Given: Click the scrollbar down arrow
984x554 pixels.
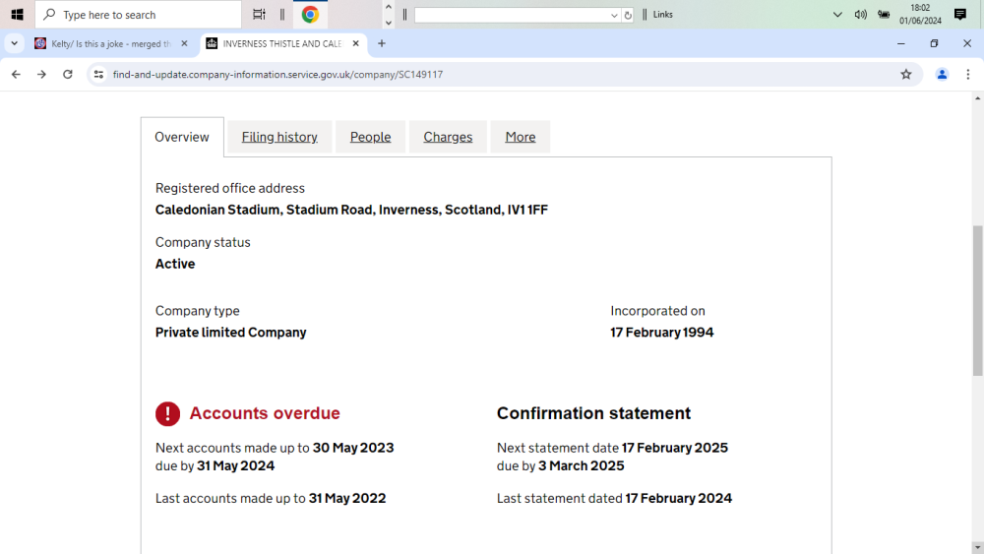Looking at the screenshot, I should point(978,548).
